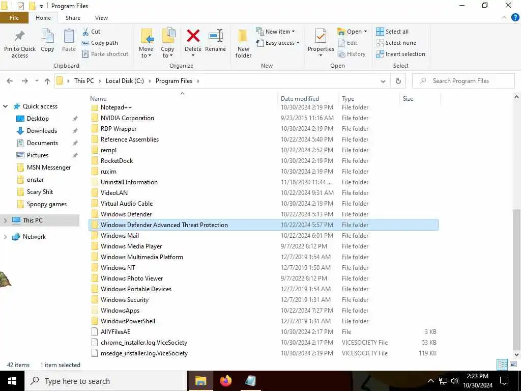Viewport: 521px width, 391px height.
Task: Click the Up one level arrow
Action: (47, 81)
